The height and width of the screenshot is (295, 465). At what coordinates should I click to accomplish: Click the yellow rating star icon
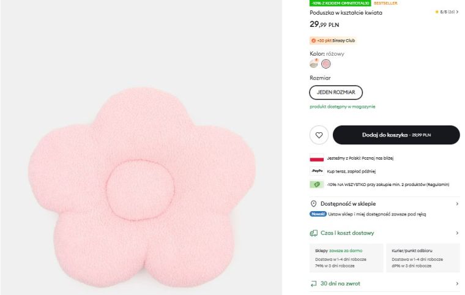437,12
